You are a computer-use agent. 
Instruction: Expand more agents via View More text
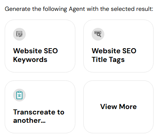pyautogui.click(x=118, y=107)
